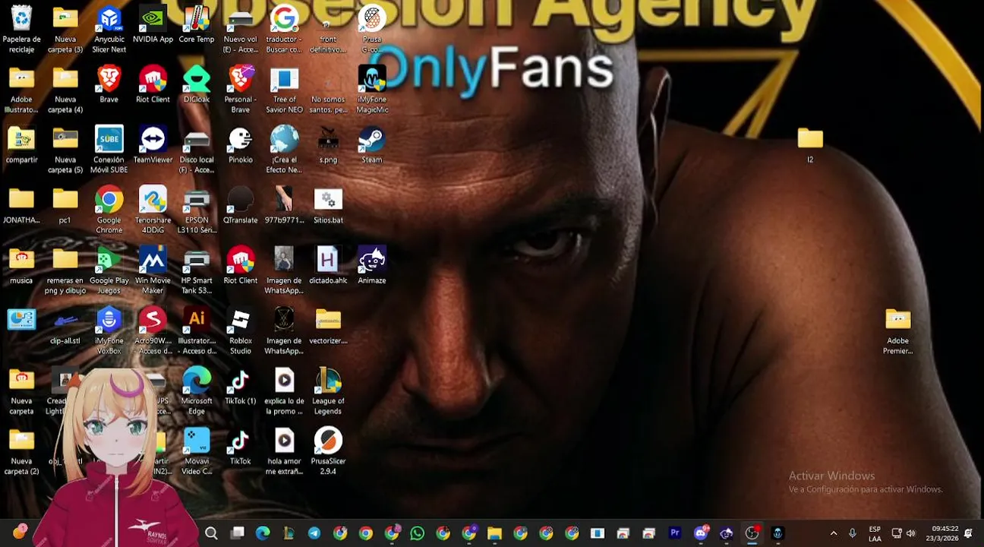This screenshot has height=547, width=984.
Task: Open the EPSON L3110 Series printer shortcut
Action: 197,210
